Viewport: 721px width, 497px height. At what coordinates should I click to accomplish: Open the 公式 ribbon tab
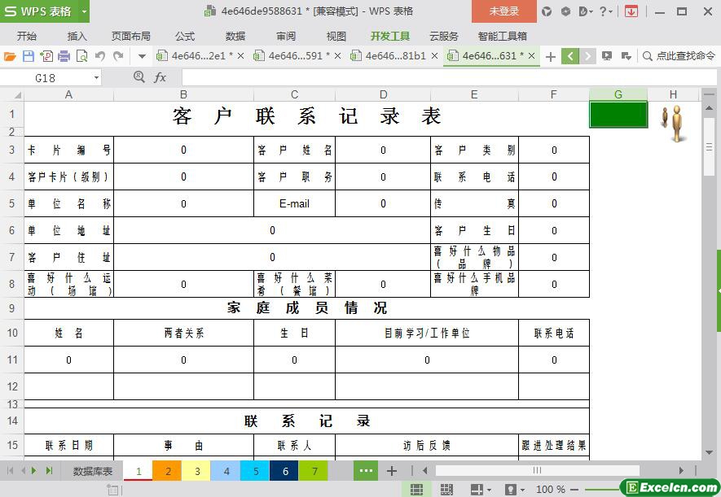(x=185, y=37)
